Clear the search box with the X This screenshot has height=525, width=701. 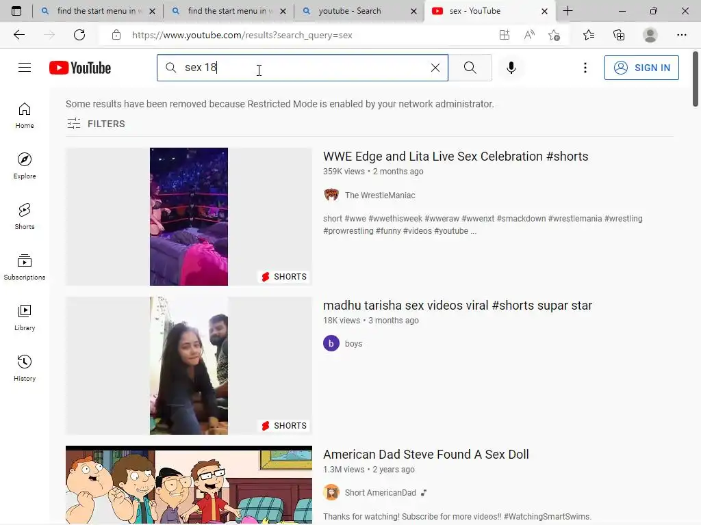pyautogui.click(x=435, y=68)
